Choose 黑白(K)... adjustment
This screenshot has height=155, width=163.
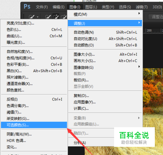(x=34, y=71)
